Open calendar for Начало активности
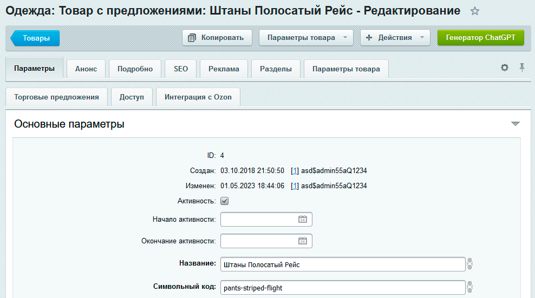535x298 pixels. 303,219
